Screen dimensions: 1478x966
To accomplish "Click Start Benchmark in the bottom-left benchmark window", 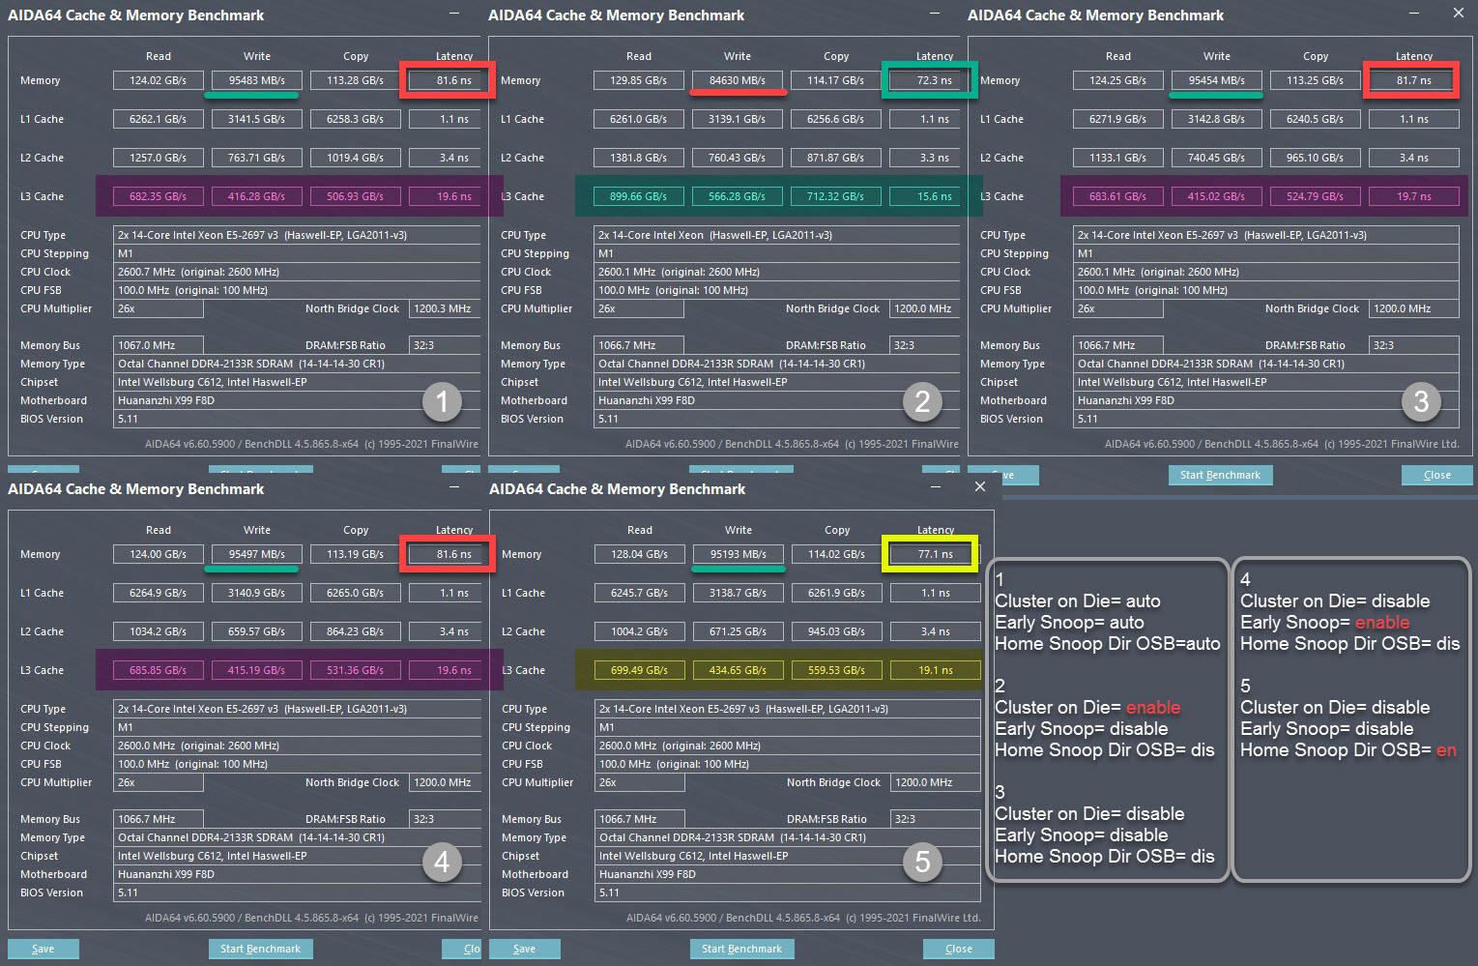I will (x=260, y=949).
